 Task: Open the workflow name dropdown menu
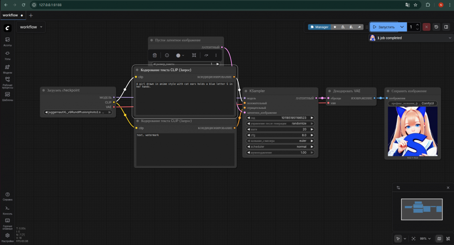pyautogui.click(x=31, y=27)
